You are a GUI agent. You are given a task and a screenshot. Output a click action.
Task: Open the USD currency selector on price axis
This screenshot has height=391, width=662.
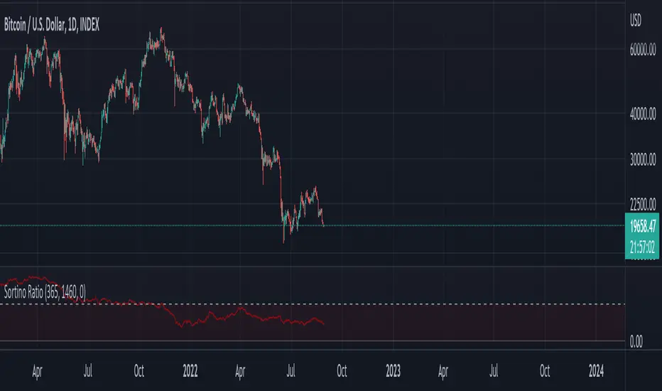point(637,21)
